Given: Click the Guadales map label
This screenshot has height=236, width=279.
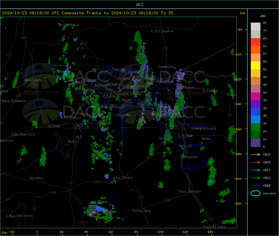Looking at the screenshot, I should 166,67.
